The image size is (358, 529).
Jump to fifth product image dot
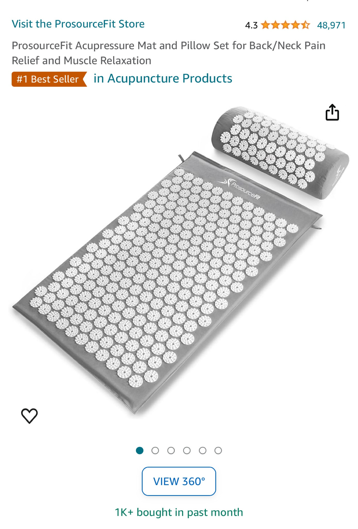(x=202, y=450)
